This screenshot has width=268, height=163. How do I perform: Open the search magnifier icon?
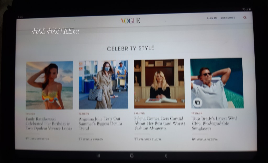coord(245,18)
